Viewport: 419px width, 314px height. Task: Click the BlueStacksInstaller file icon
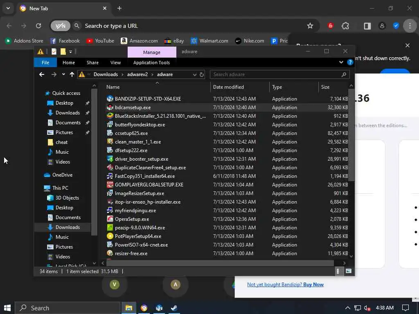click(110, 116)
